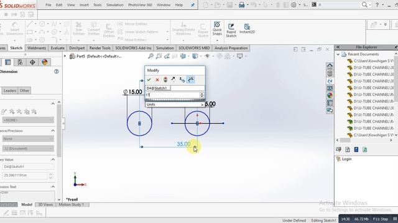Click the increment value icon in Modify
Viewport: 398px width, 223px height.
click(182, 80)
